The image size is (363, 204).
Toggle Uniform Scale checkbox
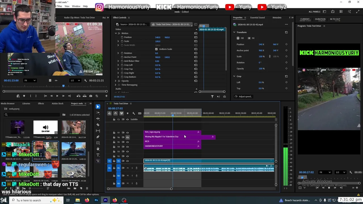[x=156, y=49]
